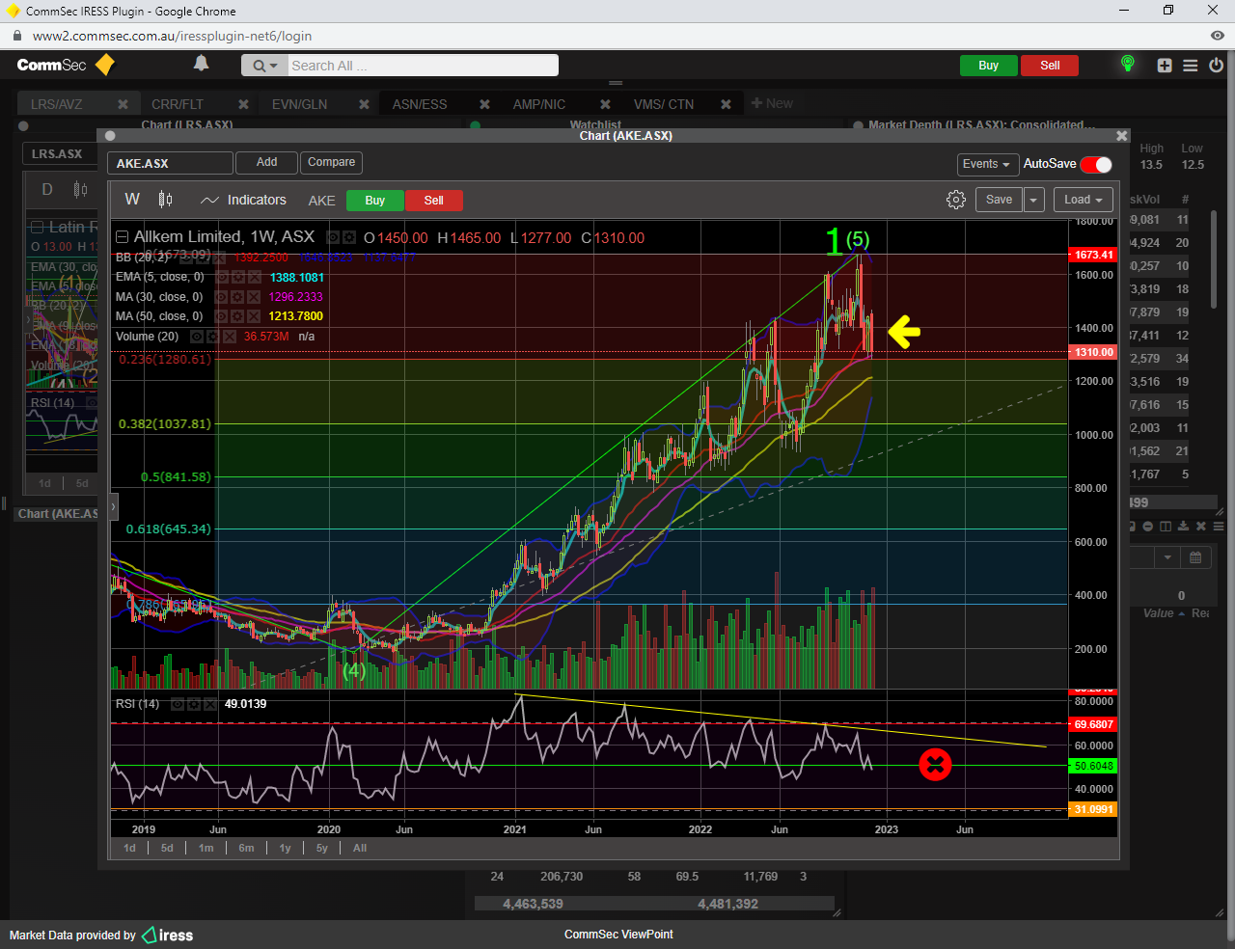This screenshot has width=1235, height=949.
Task: Click the Compare button
Action: 331,162
